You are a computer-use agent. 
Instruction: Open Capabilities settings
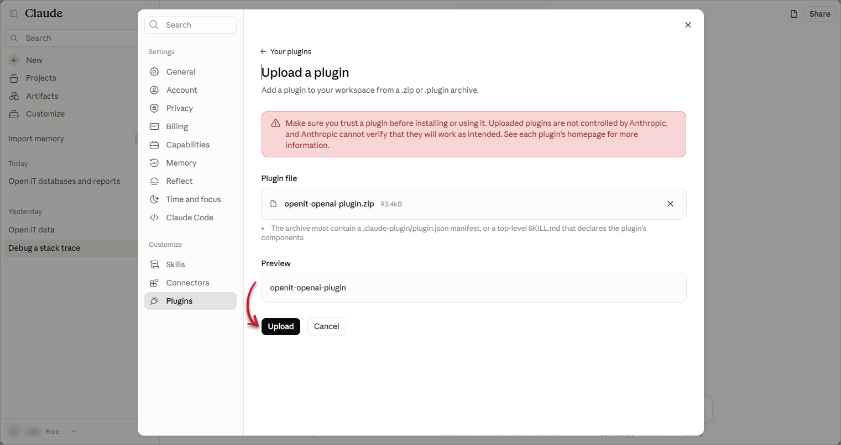click(190, 145)
